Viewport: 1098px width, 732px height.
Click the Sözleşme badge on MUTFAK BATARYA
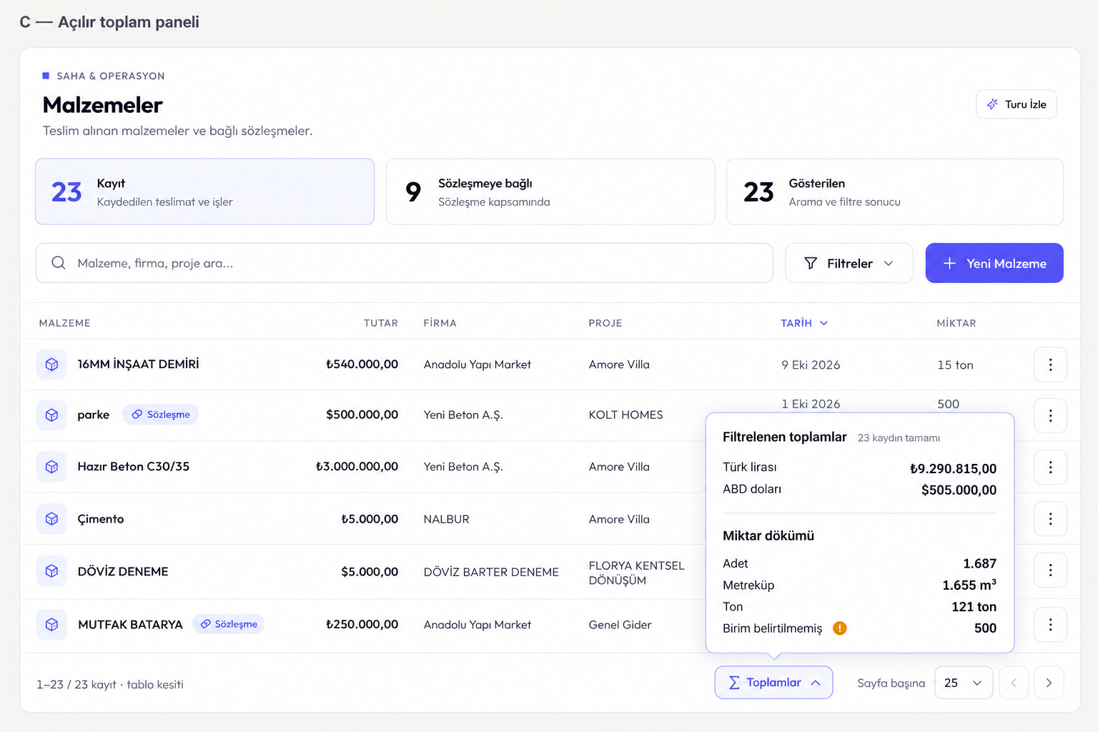click(229, 624)
